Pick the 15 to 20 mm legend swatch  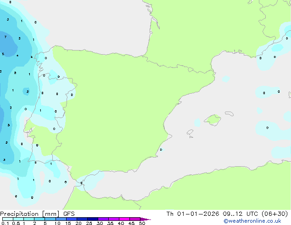point(72,219)
